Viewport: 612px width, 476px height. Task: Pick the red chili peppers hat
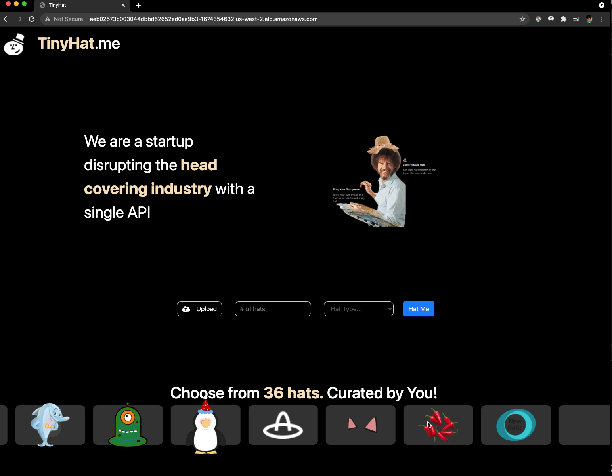(x=438, y=425)
